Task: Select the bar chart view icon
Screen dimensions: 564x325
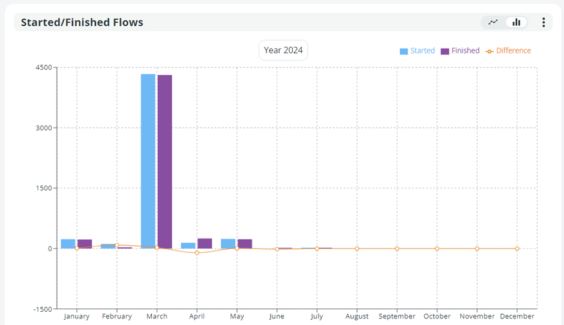Action: tap(516, 22)
